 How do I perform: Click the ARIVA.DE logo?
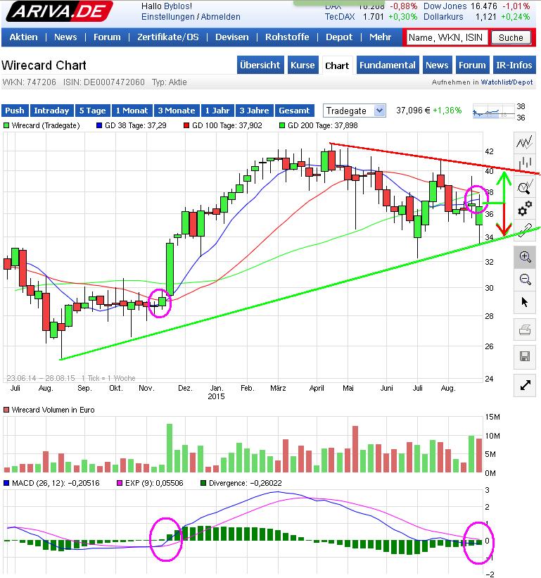(59, 11)
